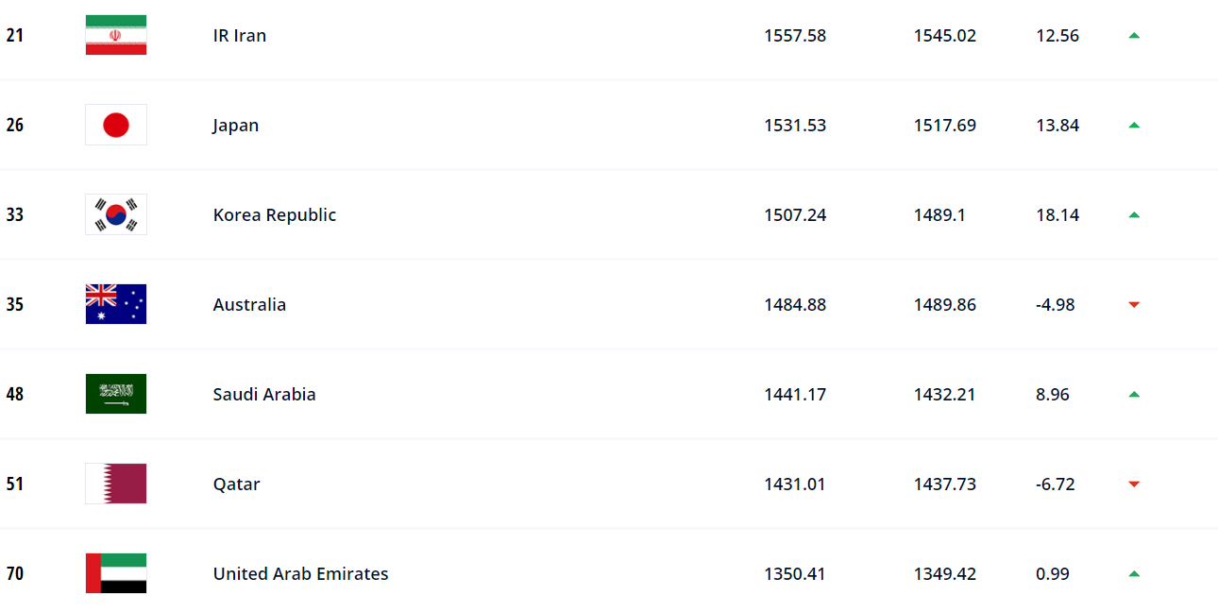Select the Korea Republic team name
Image resolution: width=1218 pixels, height=612 pixels.
coord(275,214)
